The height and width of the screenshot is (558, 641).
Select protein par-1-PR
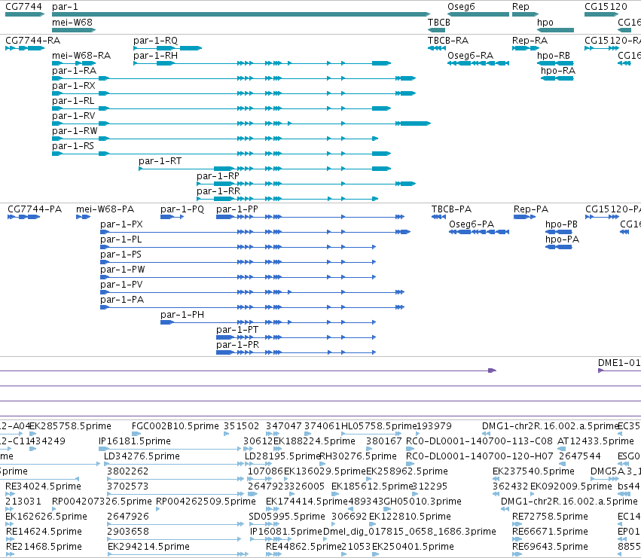click(x=237, y=345)
